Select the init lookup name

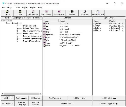click(47, 26)
